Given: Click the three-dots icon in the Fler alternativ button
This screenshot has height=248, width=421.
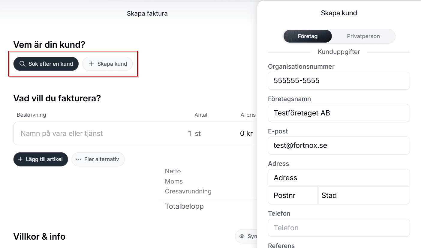Looking at the screenshot, I should pyautogui.click(x=78, y=159).
